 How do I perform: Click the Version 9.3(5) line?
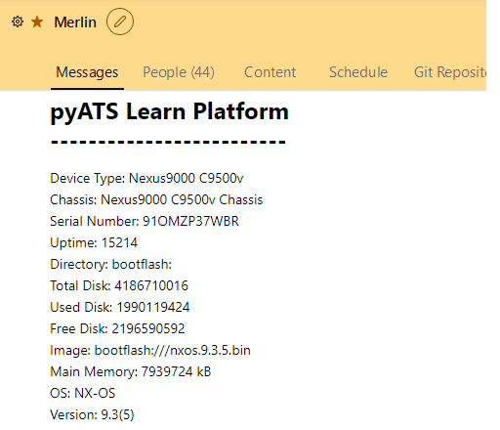pos(92,414)
